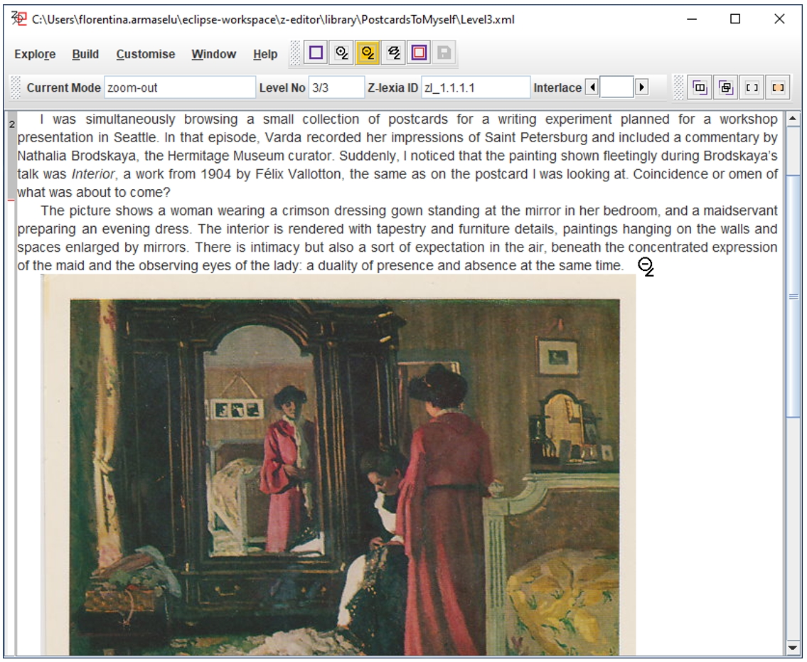Click the "Interlace" label
807x662 pixels.
pyautogui.click(x=557, y=88)
